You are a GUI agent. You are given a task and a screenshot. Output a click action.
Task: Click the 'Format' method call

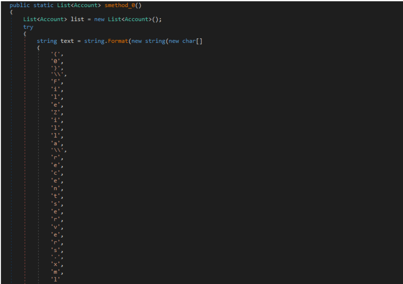[118, 41]
